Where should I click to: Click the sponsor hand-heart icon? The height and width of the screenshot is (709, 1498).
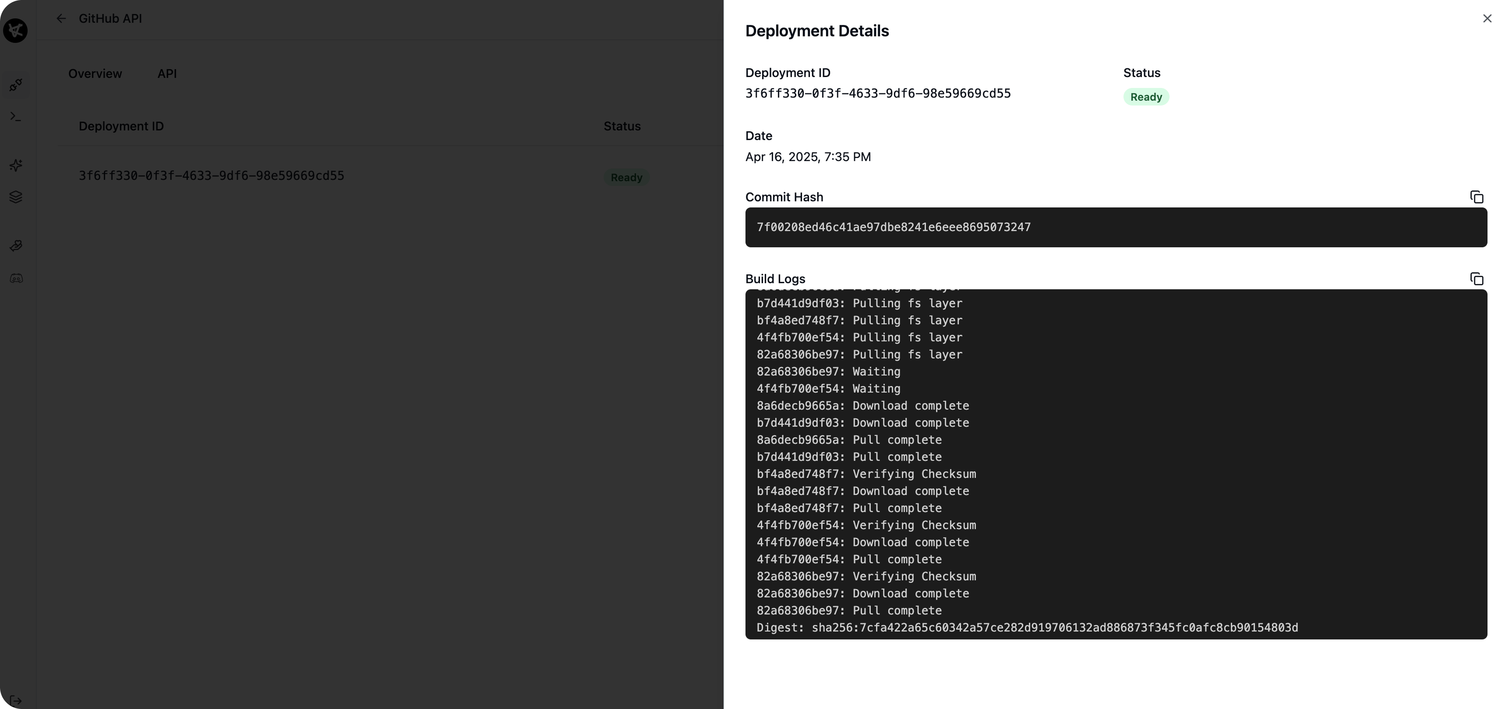(16, 245)
